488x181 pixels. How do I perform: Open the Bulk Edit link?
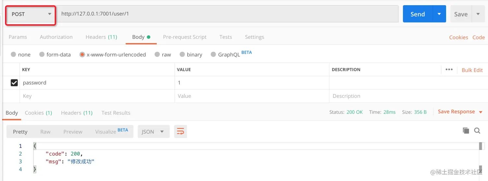coord(472,70)
